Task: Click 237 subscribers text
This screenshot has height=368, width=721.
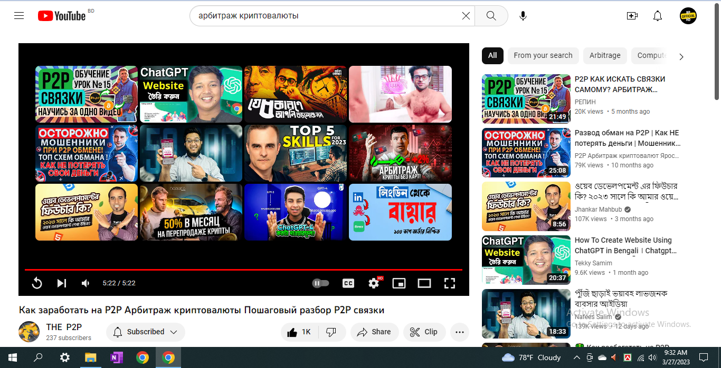Action: (69, 338)
